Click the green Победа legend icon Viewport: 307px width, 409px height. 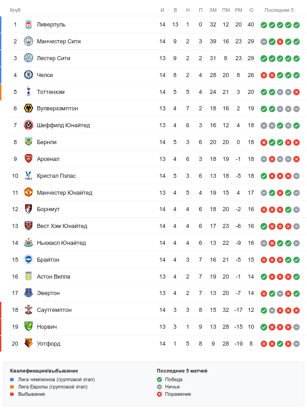[x=159, y=379]
